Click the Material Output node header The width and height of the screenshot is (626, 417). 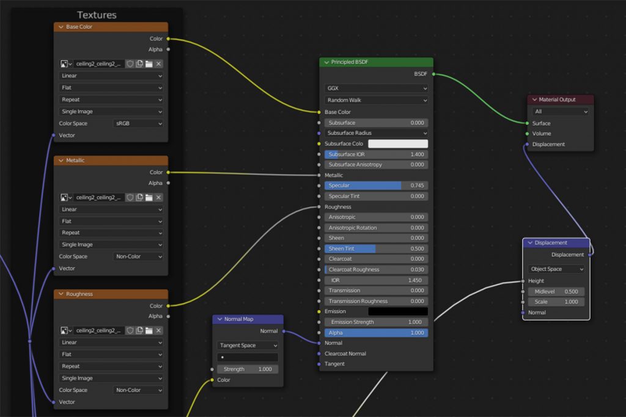click(560, 100)
